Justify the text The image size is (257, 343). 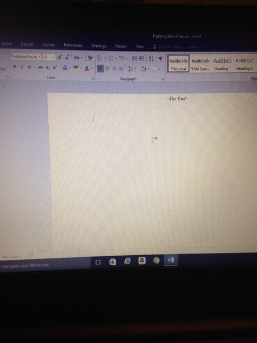point(121,69)
